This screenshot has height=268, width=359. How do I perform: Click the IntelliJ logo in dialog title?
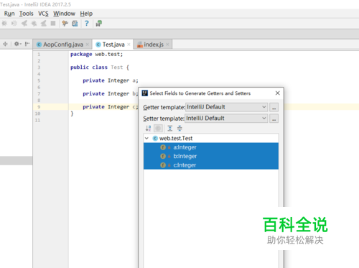pos(145,93)
